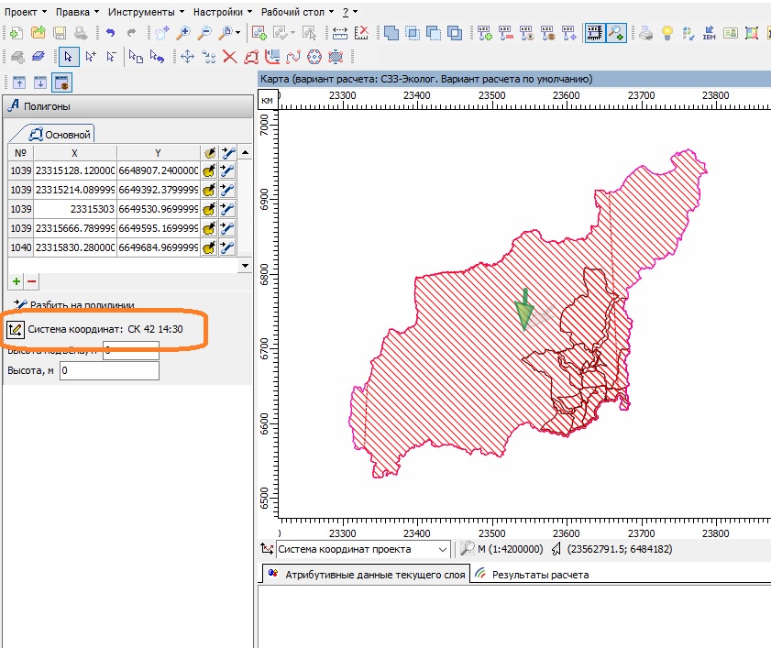Viewport: 771px width, 648px height.
Task: Click the ruler measure distance icon
Action: click(340, 33)
